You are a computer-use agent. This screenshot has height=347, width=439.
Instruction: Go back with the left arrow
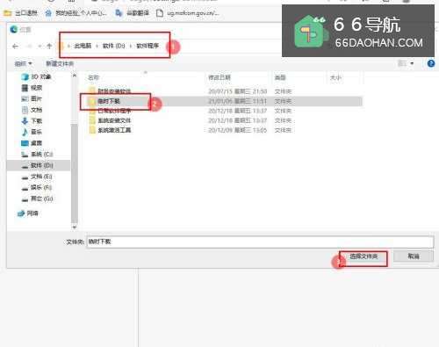(x=15, y=46)
